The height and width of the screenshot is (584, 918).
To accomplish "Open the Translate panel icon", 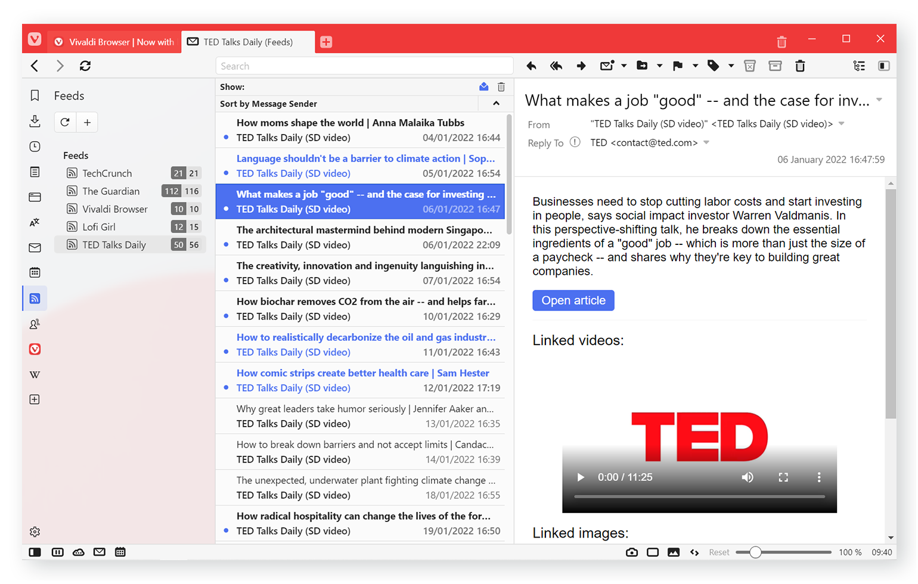I will point(35,222).
